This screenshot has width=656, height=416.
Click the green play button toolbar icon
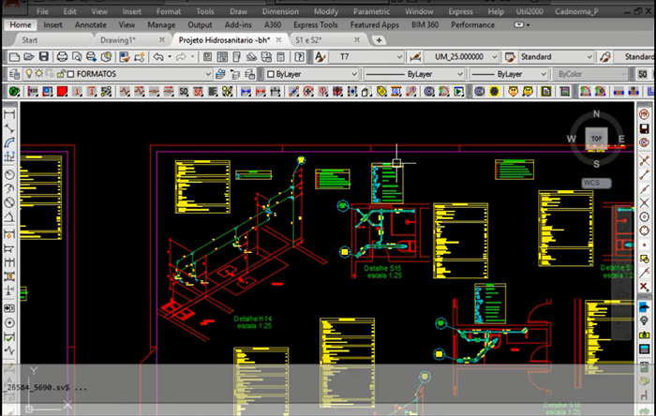coord(459,91)
